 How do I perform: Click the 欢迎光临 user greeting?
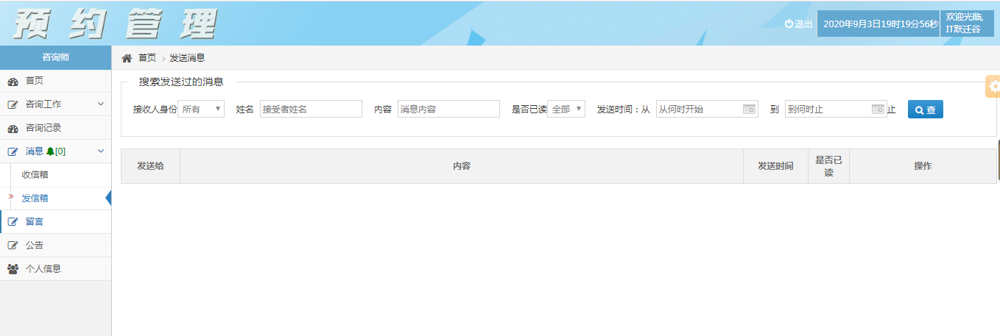[x=967, y=24]
